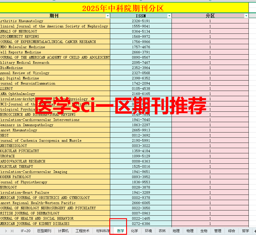Switch to the 工程技术 sheet tab
The height and width of the screenshot is (235, 256).
[82, 231]
